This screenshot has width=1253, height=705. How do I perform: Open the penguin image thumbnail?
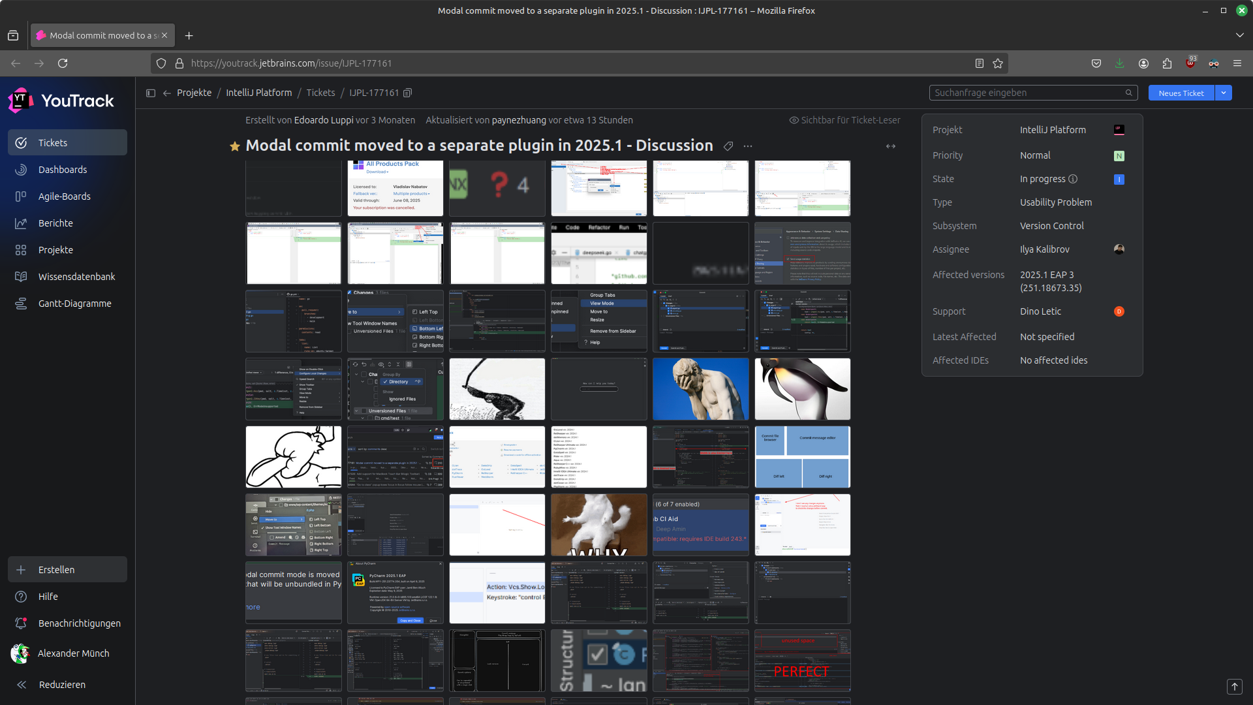803,389
